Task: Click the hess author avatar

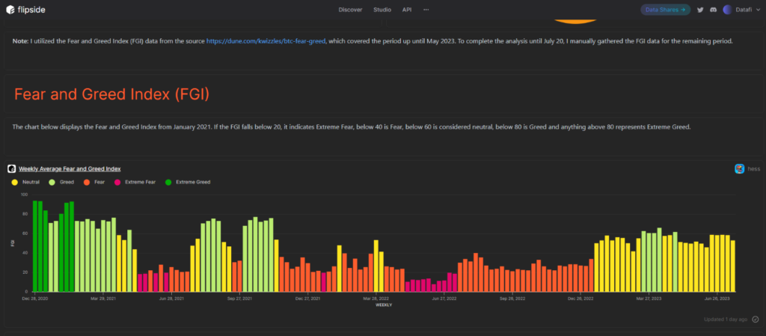Action: 739,169
